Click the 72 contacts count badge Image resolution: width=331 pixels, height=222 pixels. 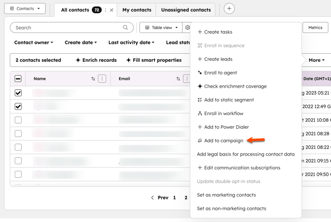click(96, 10)
